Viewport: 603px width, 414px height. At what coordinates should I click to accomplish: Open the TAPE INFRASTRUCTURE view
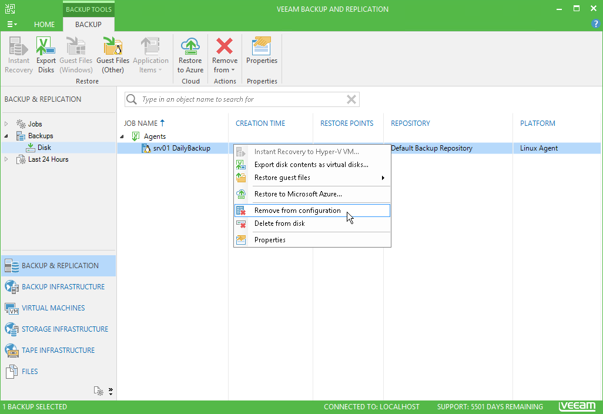(x=58, y=350)
